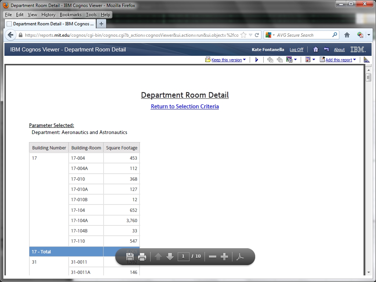Click Return to Selection Criteria link
The height and width of the screenshot is (282, 376).
(185, 106)
